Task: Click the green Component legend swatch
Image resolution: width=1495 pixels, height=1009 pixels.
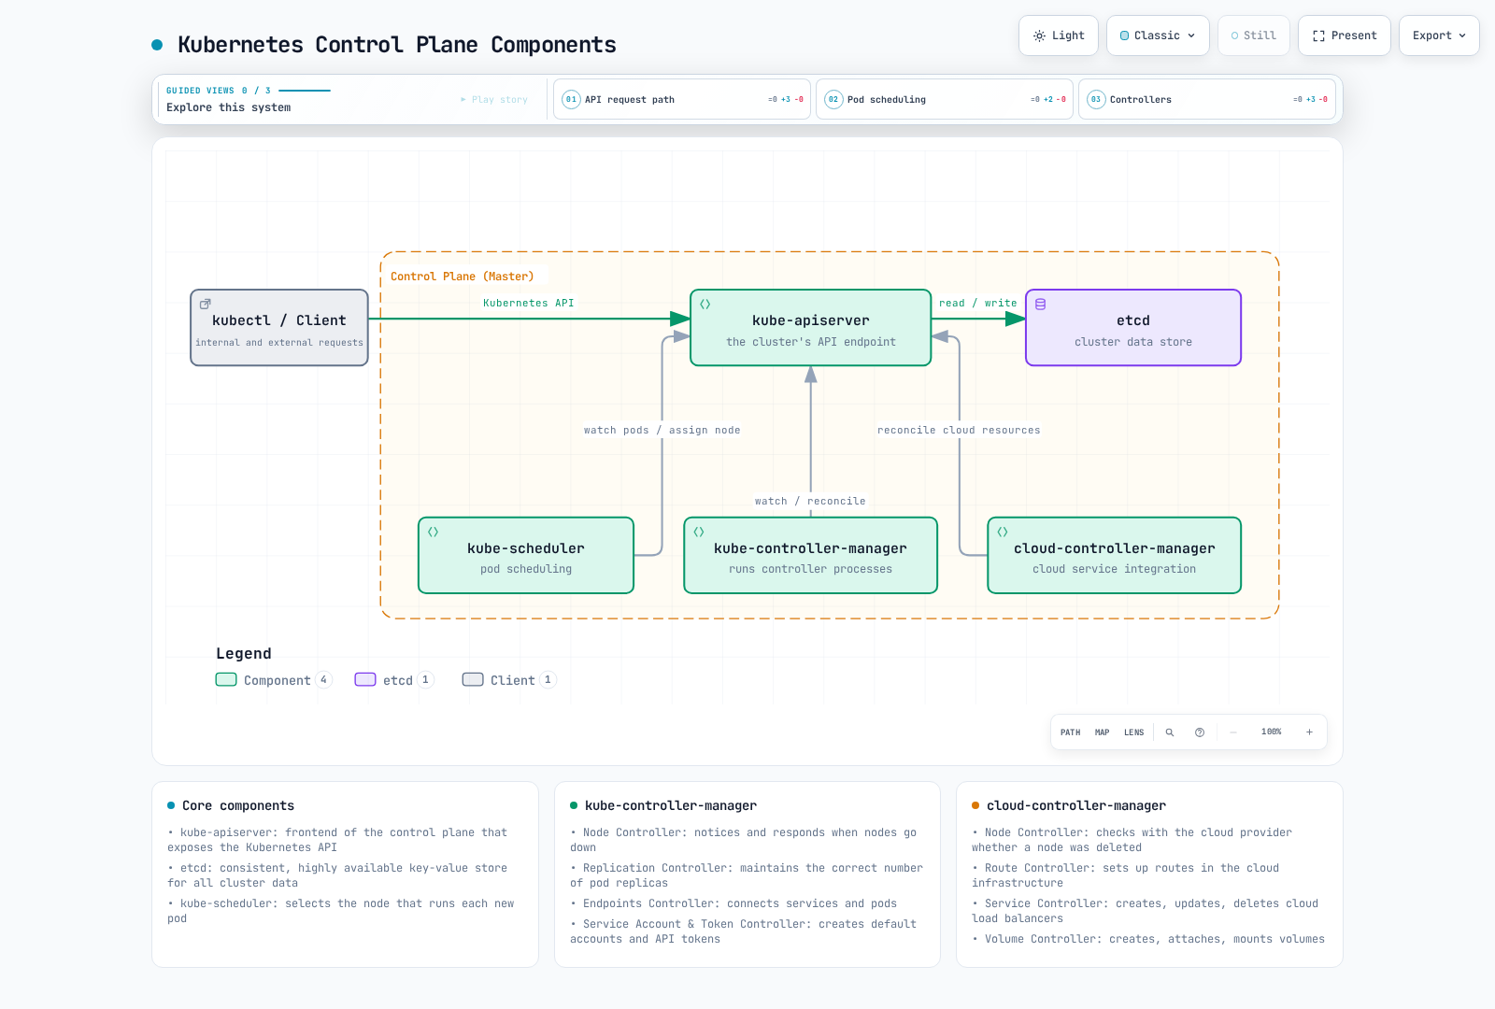Action: [x=226, y=679]
